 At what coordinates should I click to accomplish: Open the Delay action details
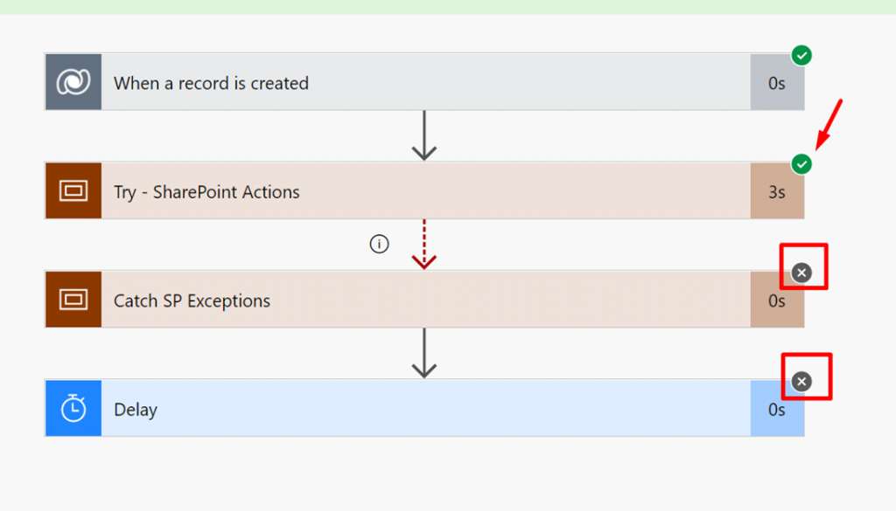click(x=136, y=410)
